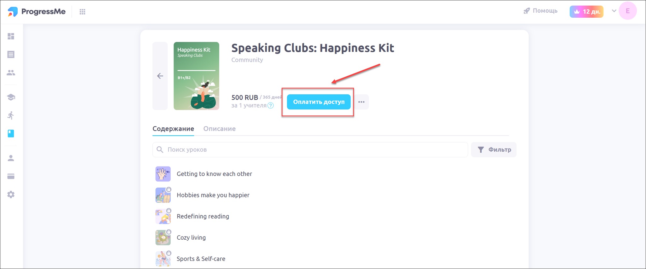
Task: Click the rocket Help icon
Action: [526, 11]
